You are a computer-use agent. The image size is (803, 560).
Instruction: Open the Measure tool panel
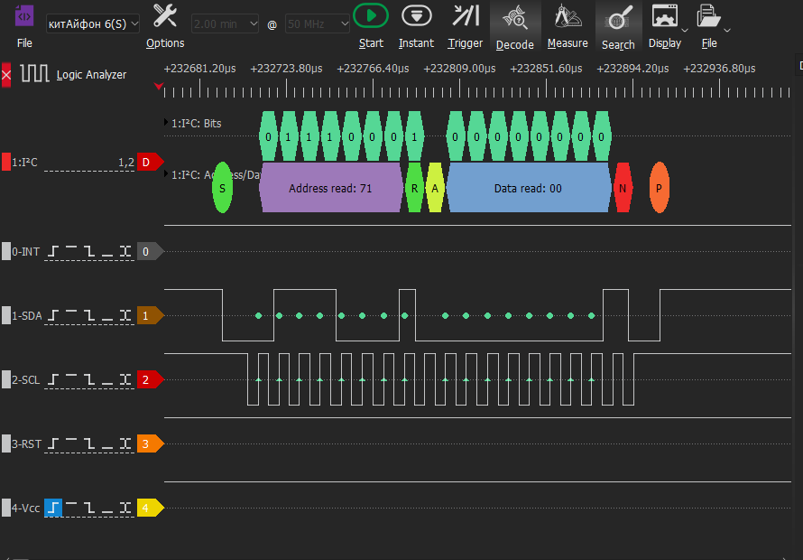pyautogui.click(x=568, y=16)
